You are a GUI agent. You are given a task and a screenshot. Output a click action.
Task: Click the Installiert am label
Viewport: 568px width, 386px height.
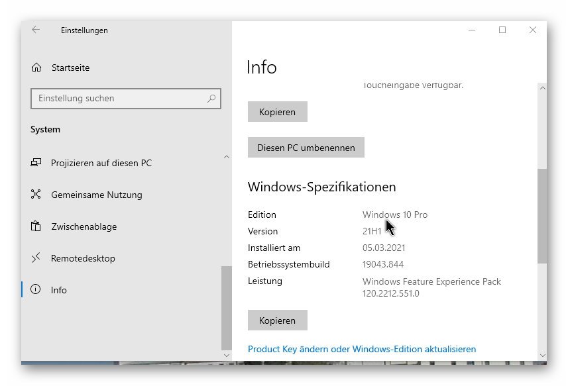pyautogui.click(x=274, y=248)
